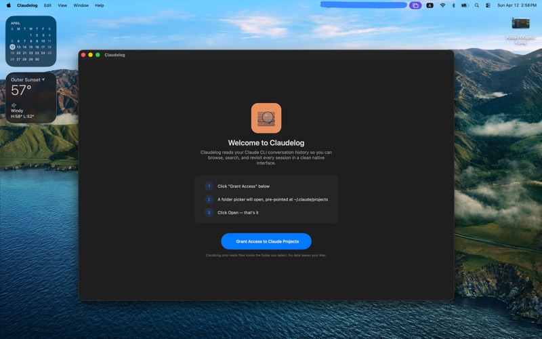Open Control Center icon
Viewport: 542px width, 339px height.
(x=488, y=5)
